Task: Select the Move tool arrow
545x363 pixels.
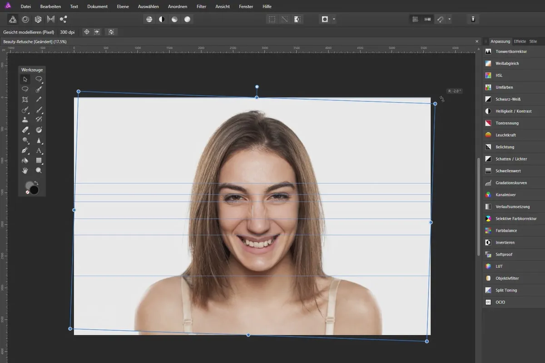Action: tap(25, 79)
